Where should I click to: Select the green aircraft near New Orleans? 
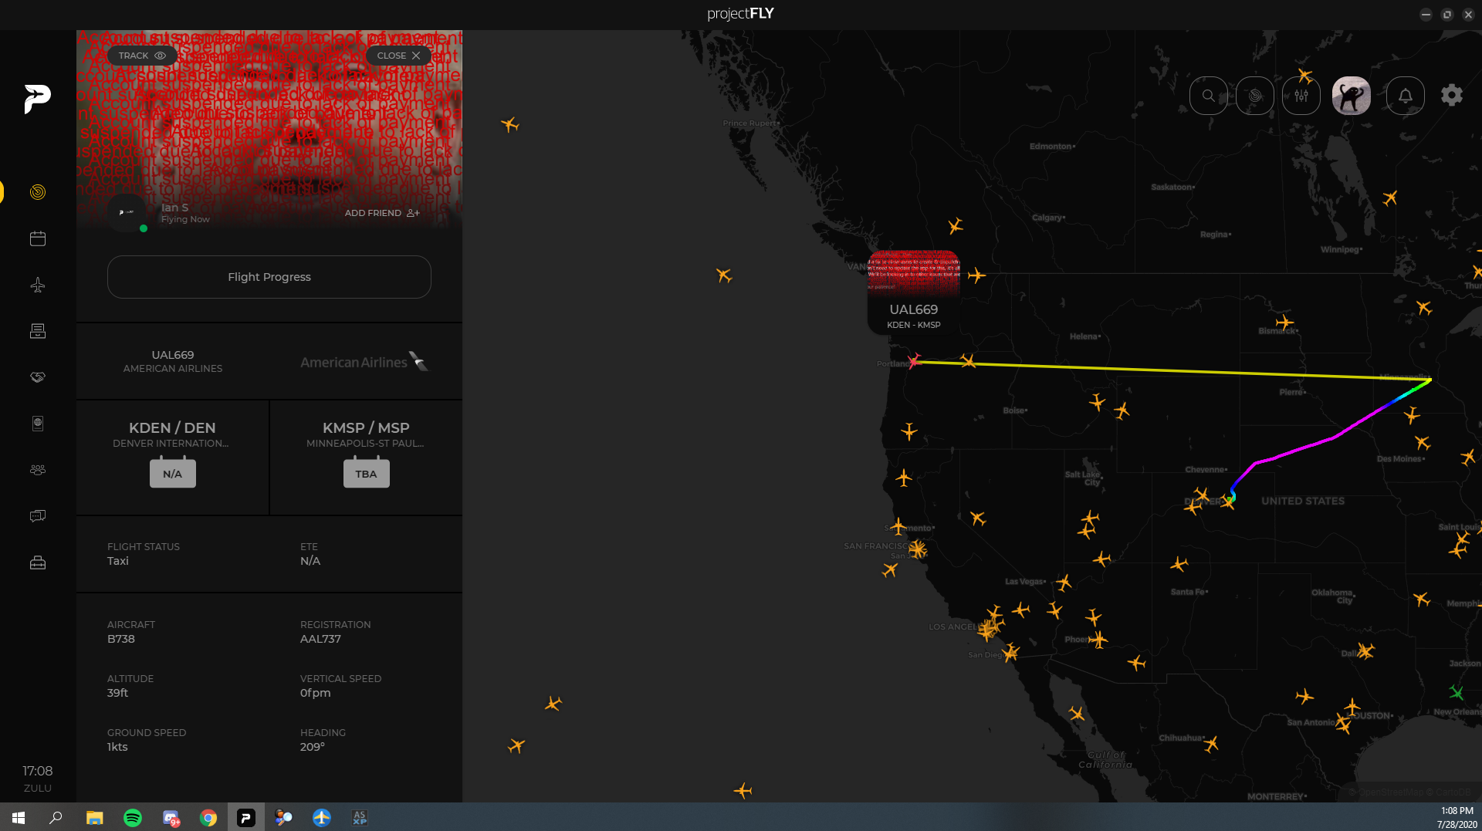[x=1457, y=692]
